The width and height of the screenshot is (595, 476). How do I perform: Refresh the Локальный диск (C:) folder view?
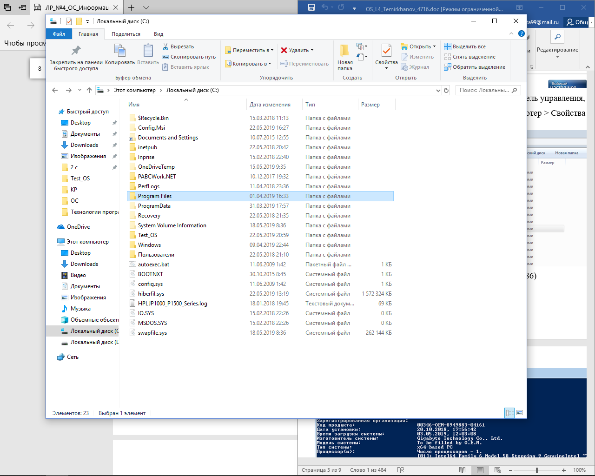446,90
